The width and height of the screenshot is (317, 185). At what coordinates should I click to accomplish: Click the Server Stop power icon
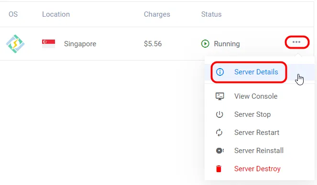pyautogui.click(x=219, y=114)
